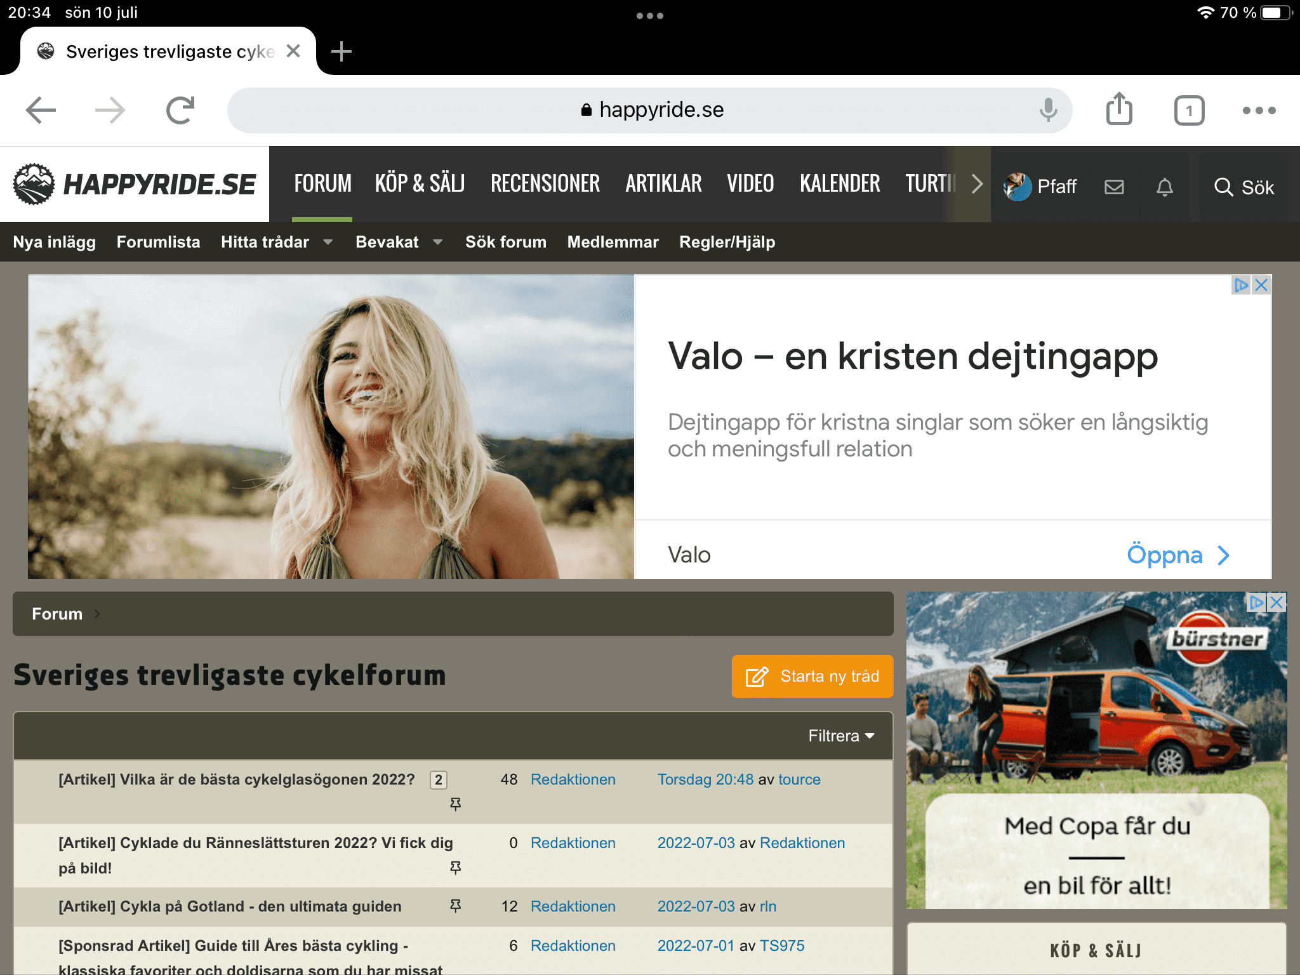Open a new browser tab

341,51
